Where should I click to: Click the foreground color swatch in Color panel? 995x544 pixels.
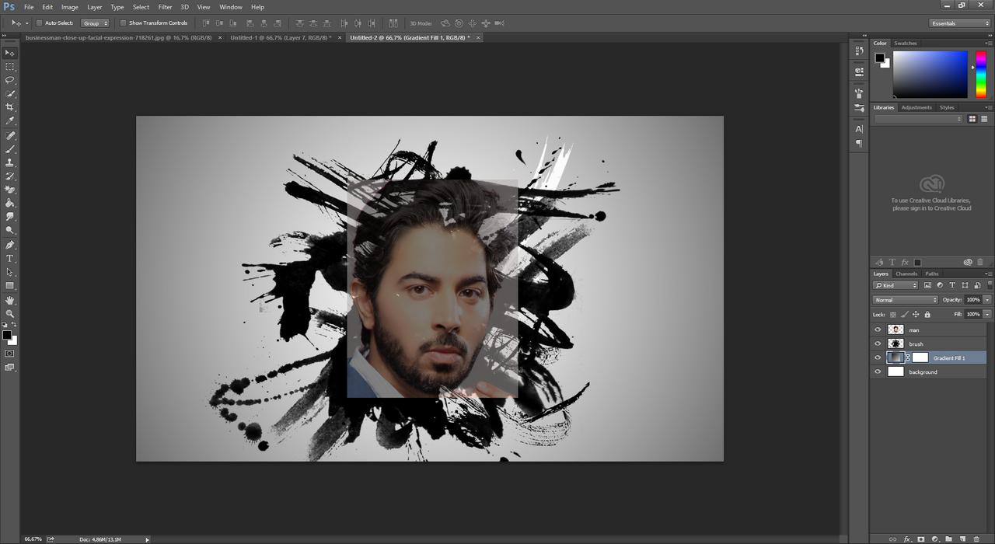click(879, 58)
